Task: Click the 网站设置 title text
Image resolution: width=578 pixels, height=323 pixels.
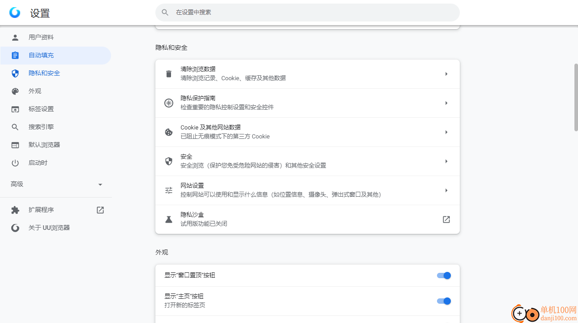Action: [192, 185]
